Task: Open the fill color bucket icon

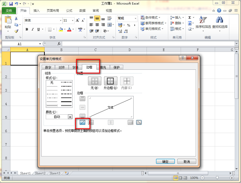Action: point(61,29)
